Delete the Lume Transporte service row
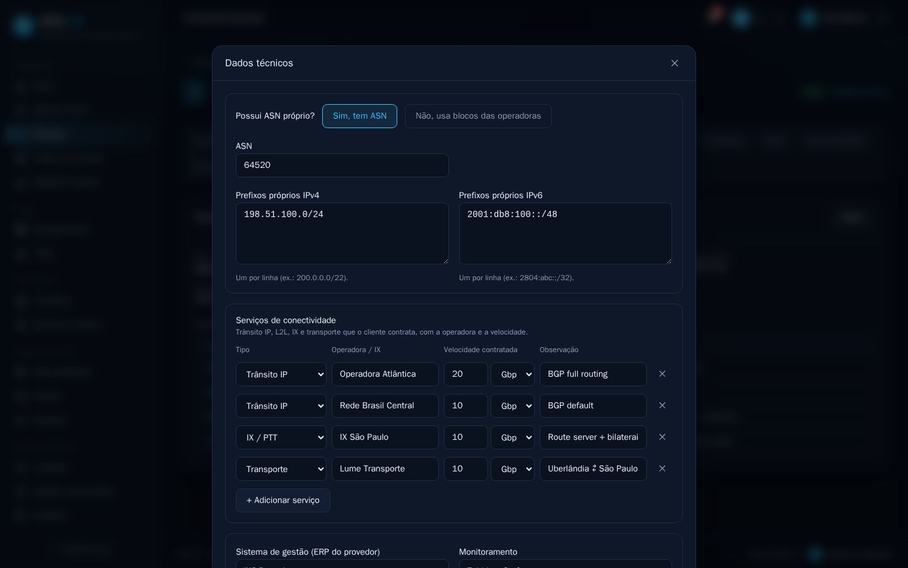Screen dimensions: 908x568 pos(662,469)
